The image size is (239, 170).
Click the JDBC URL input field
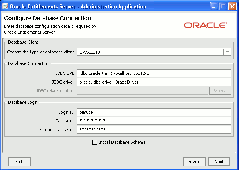click(x=154, y=73)
